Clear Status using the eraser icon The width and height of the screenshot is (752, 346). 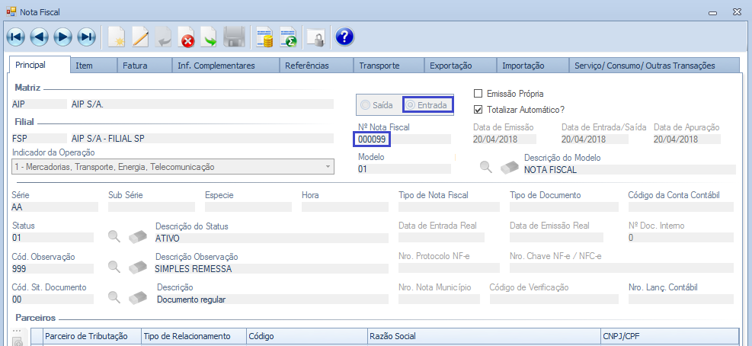138,236
